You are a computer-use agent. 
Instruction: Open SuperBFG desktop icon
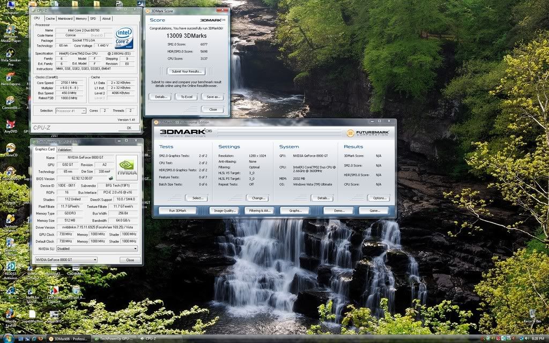tap(54, 316)
